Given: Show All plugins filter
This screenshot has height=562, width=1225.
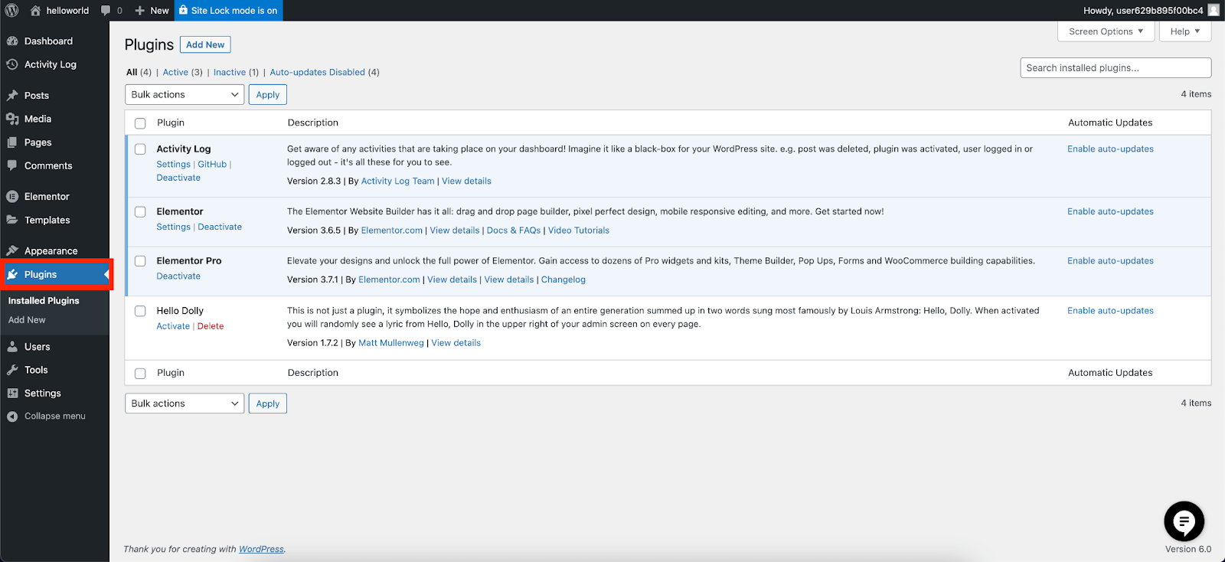Looking at the screenshot, I should pyautogui.click(x=132, y=73).
